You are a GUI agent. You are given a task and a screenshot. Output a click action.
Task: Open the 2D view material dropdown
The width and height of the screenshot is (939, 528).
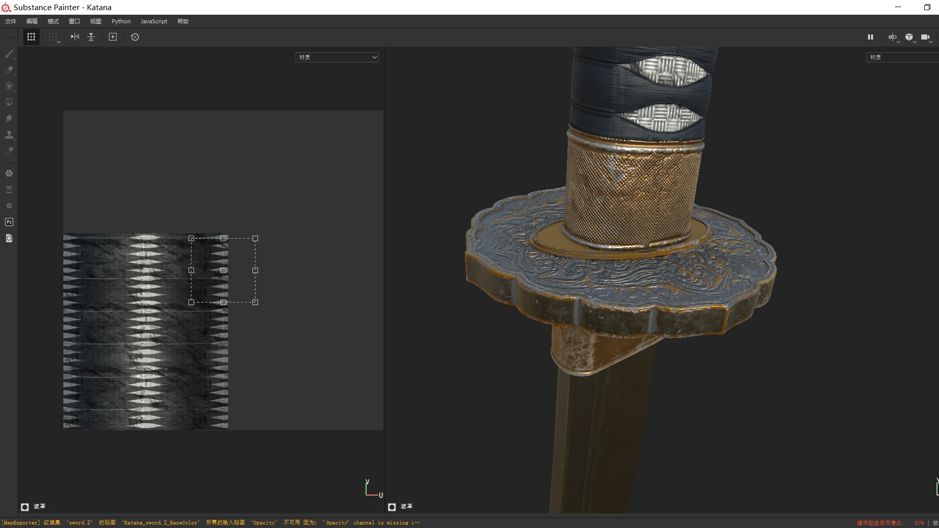337,57
